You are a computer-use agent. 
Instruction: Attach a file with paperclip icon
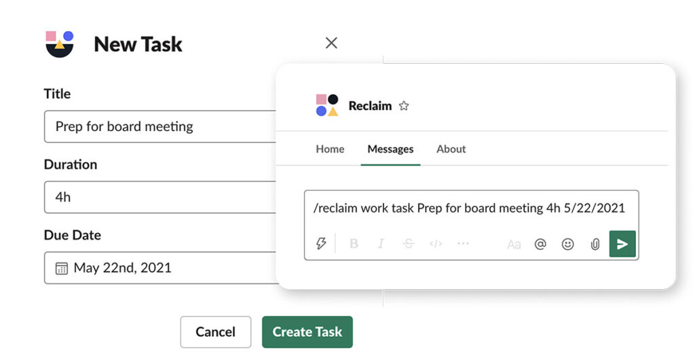[595, 244]
